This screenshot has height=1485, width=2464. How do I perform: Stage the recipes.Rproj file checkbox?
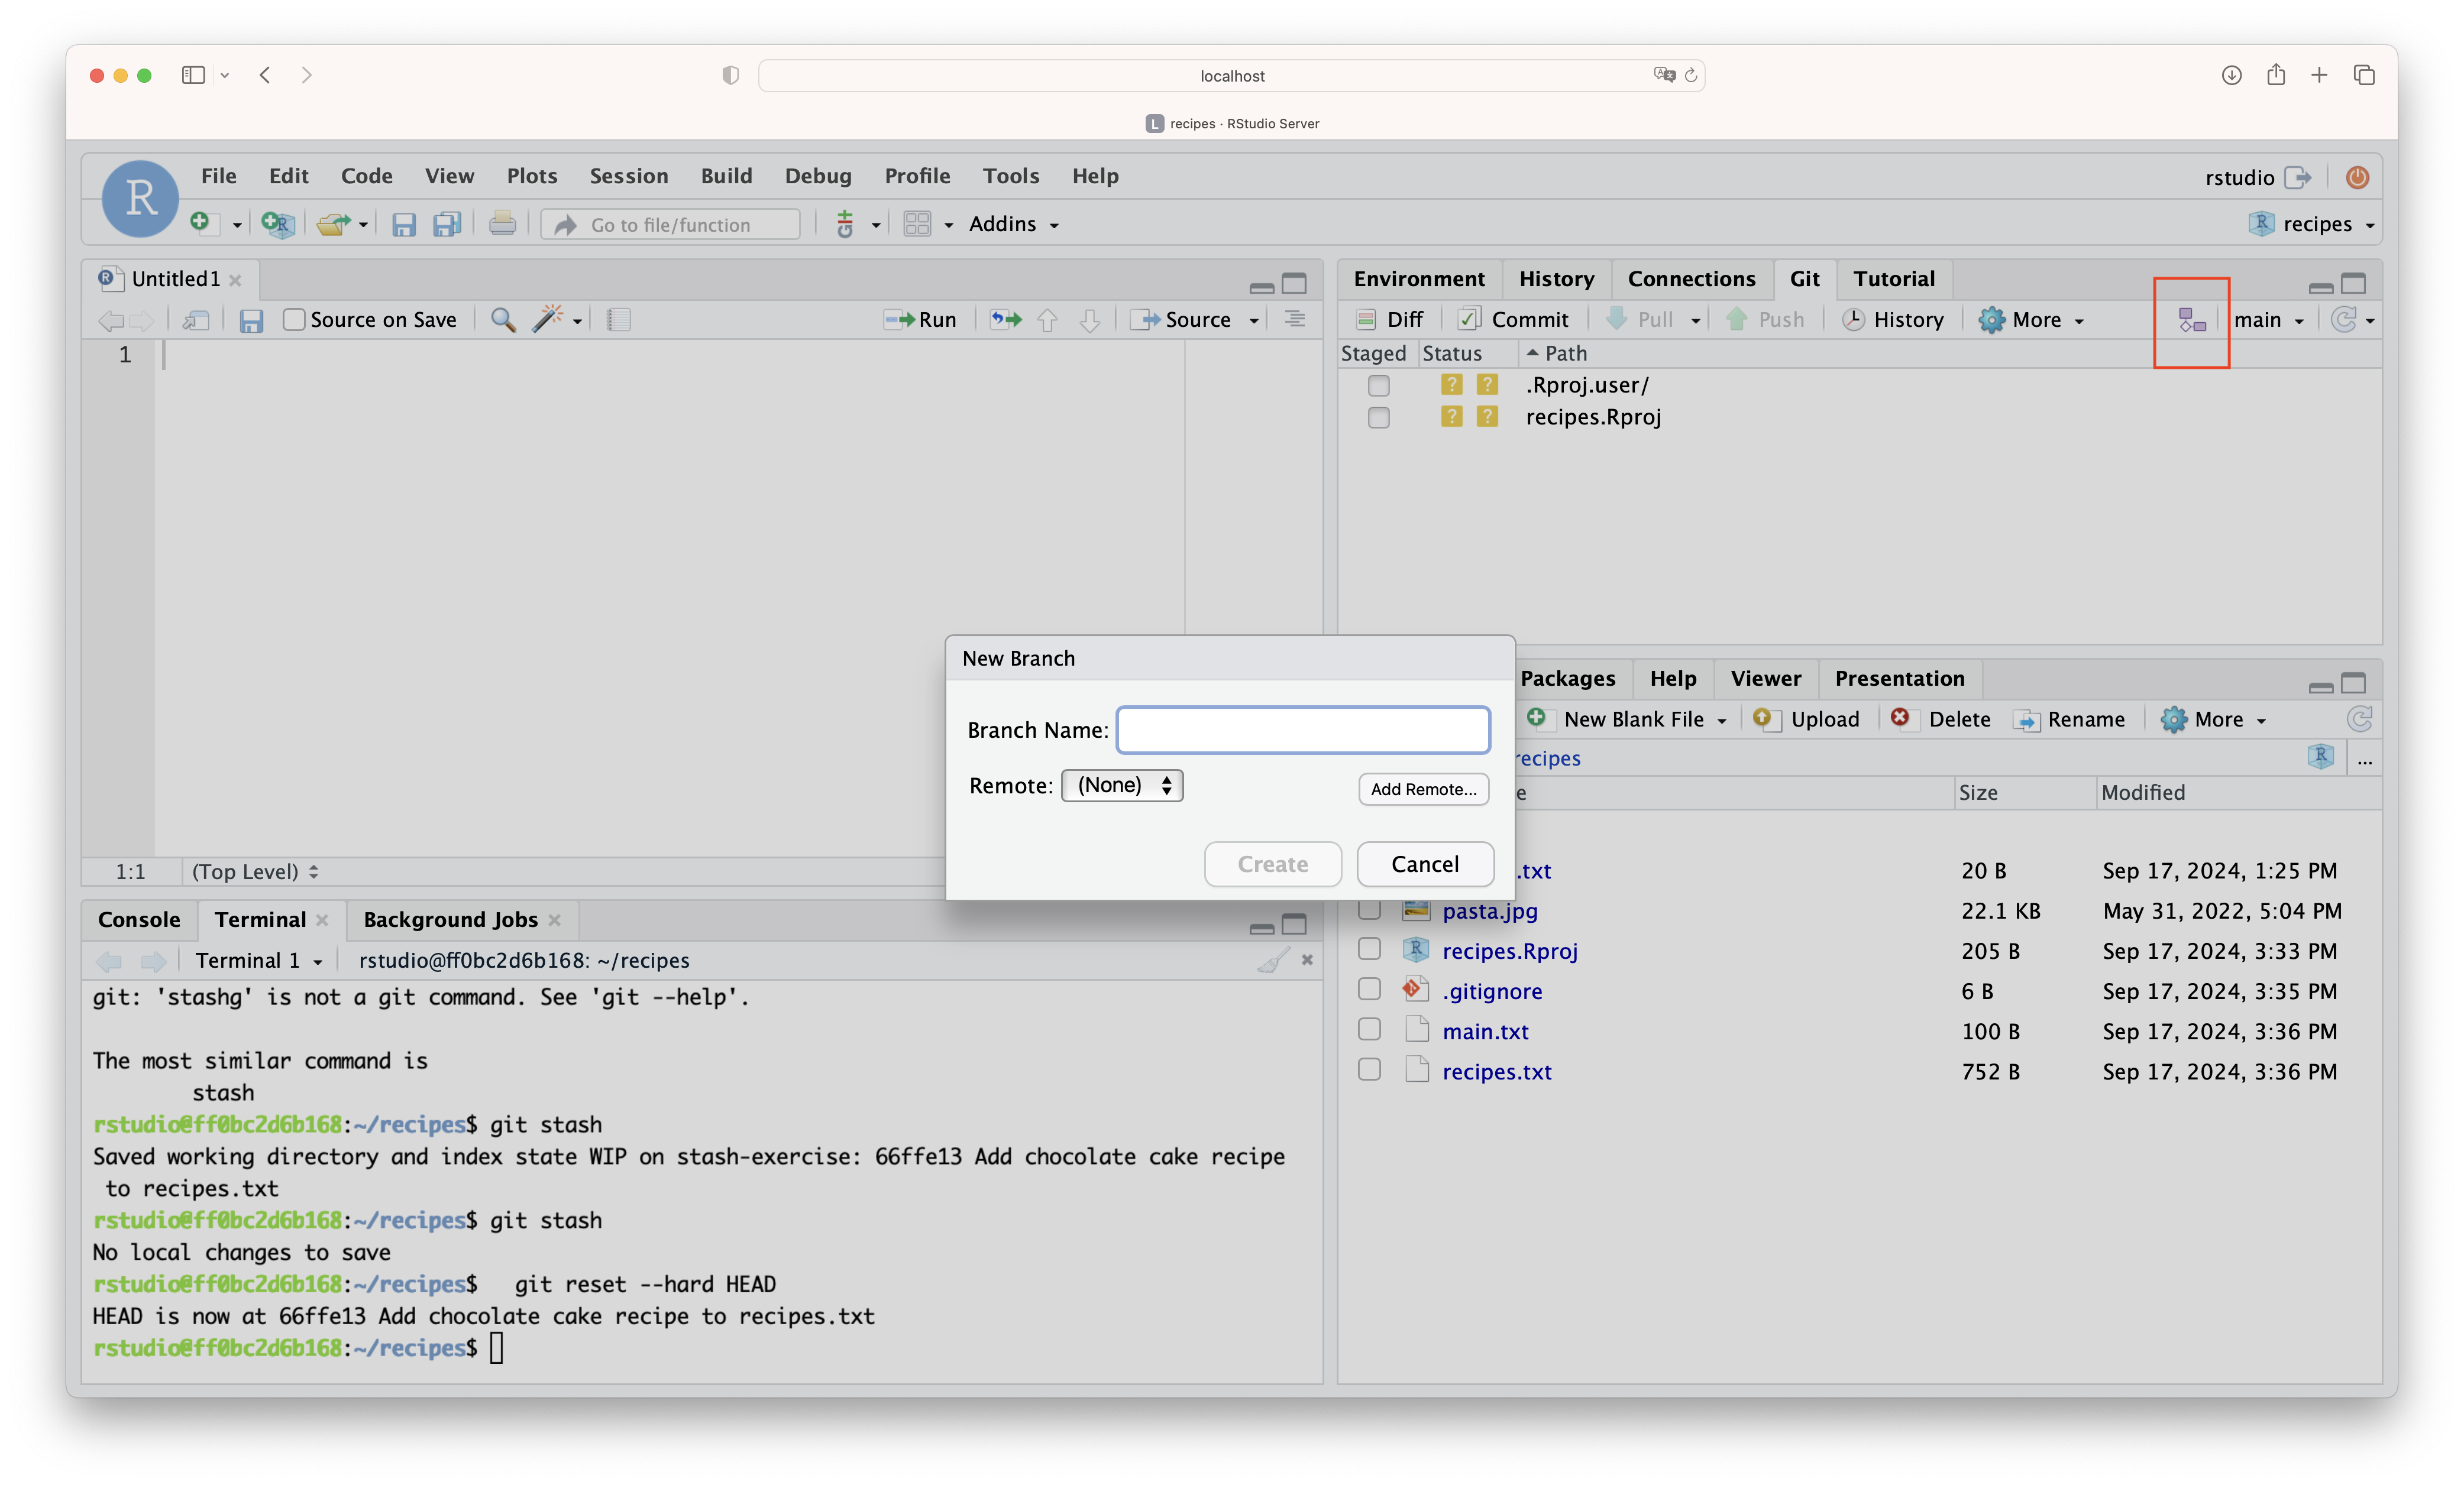tap(1378, 418)
